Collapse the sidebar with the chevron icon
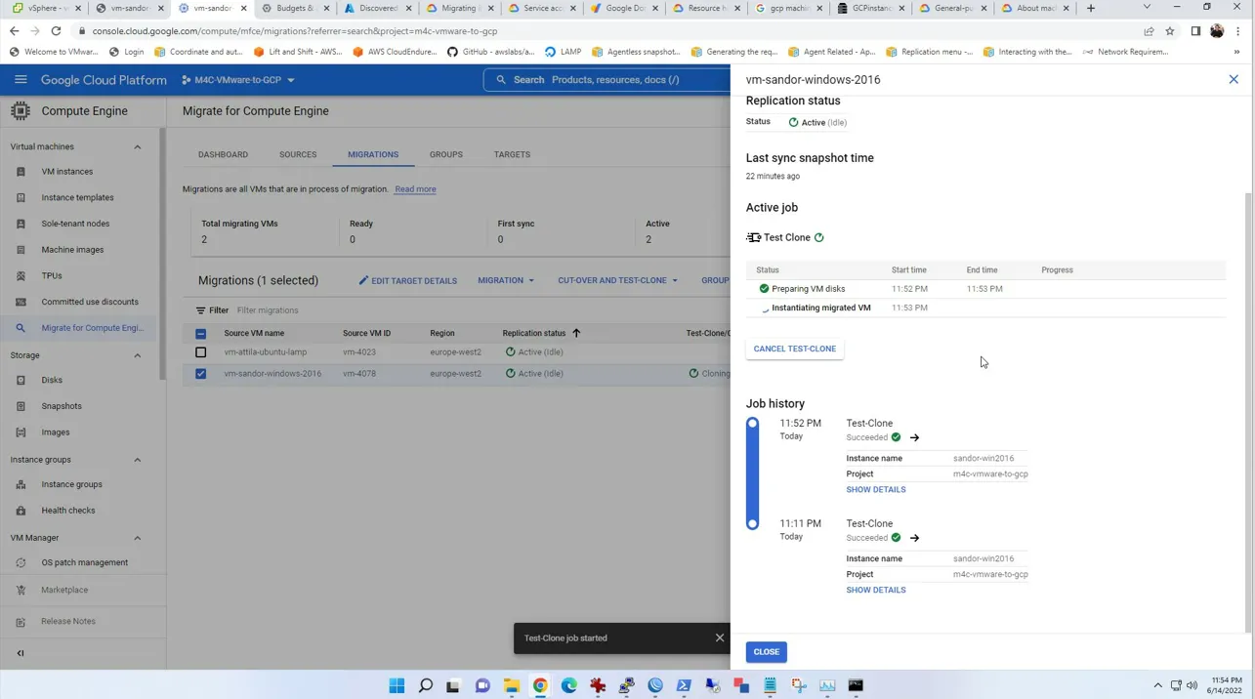Screen dimensions: 1255x699 (21, 653)
